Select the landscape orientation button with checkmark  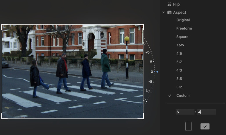click(x=205, y=126)
